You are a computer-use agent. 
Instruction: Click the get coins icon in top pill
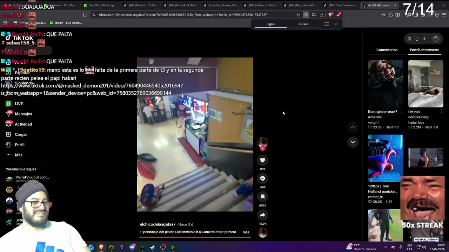coord(409,39)
